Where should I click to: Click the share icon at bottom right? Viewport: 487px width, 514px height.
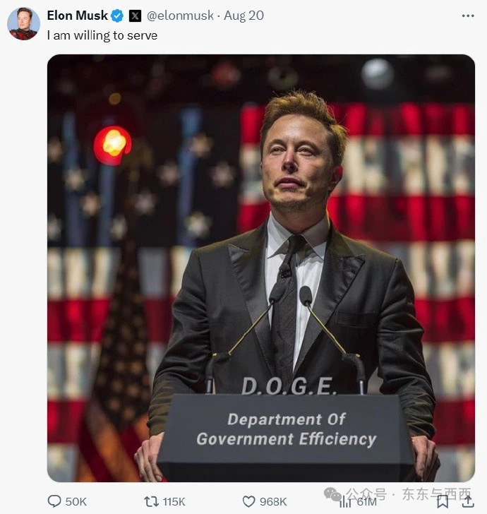467,501
